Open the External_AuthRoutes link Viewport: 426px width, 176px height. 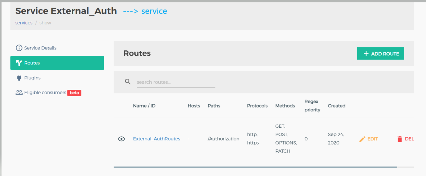(156, 139)
